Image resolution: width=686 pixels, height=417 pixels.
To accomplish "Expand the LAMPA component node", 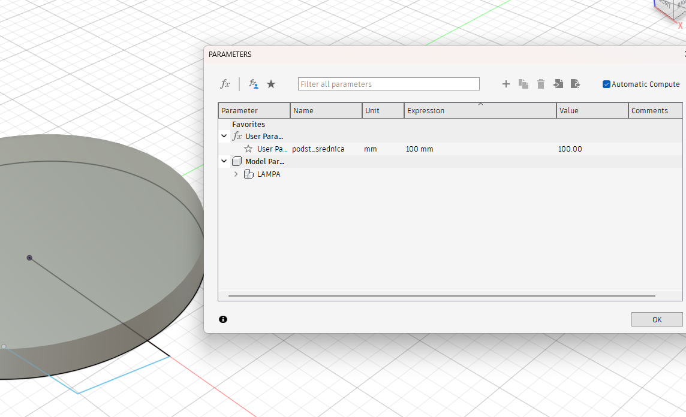I will pos(236,174).
